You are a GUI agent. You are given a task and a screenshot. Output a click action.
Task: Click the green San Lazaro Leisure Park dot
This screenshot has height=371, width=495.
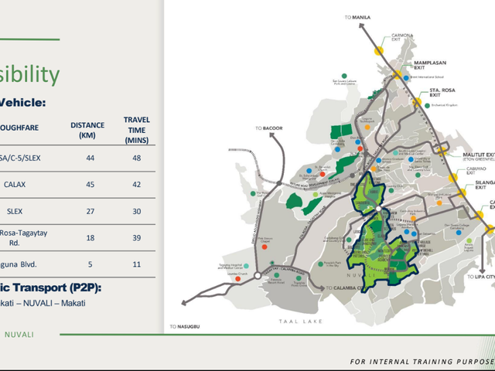(x=344, y=76)
